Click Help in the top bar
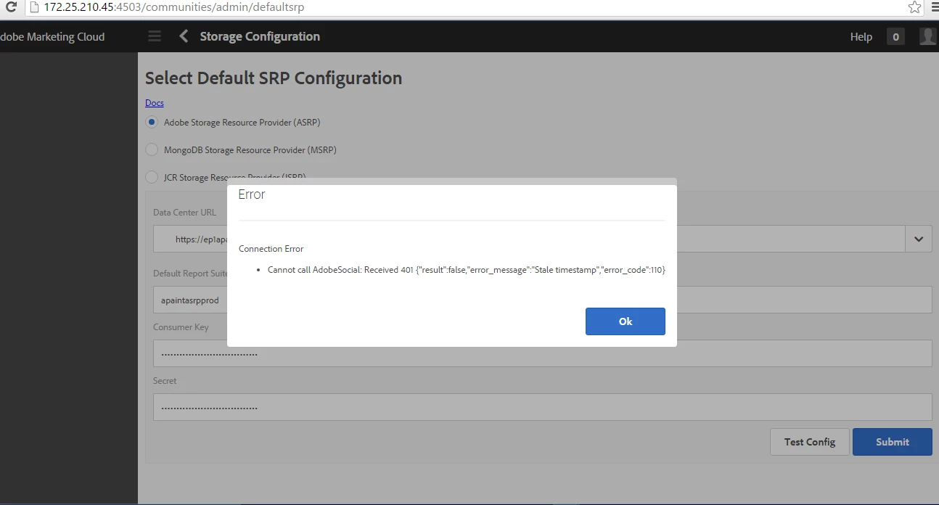939x505 pixels. point(861,37)
